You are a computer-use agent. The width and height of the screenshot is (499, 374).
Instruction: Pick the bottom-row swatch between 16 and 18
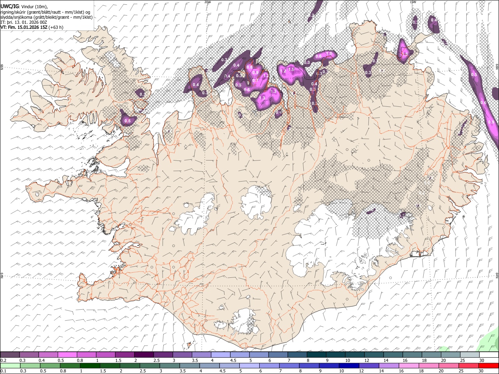pyautogui.click(x=409, y=365)
